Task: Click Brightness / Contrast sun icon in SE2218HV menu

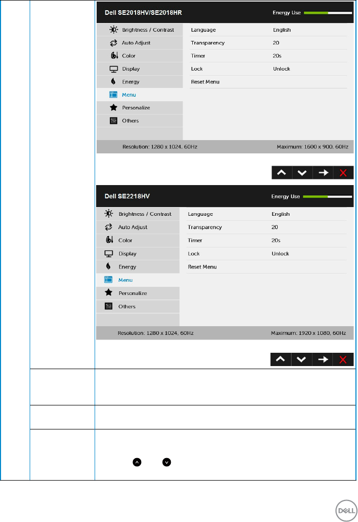Action: [108, 213]
